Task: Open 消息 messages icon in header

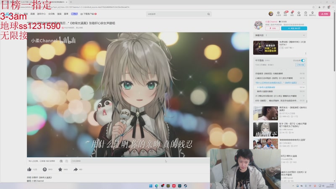Action: pos(285,14)
